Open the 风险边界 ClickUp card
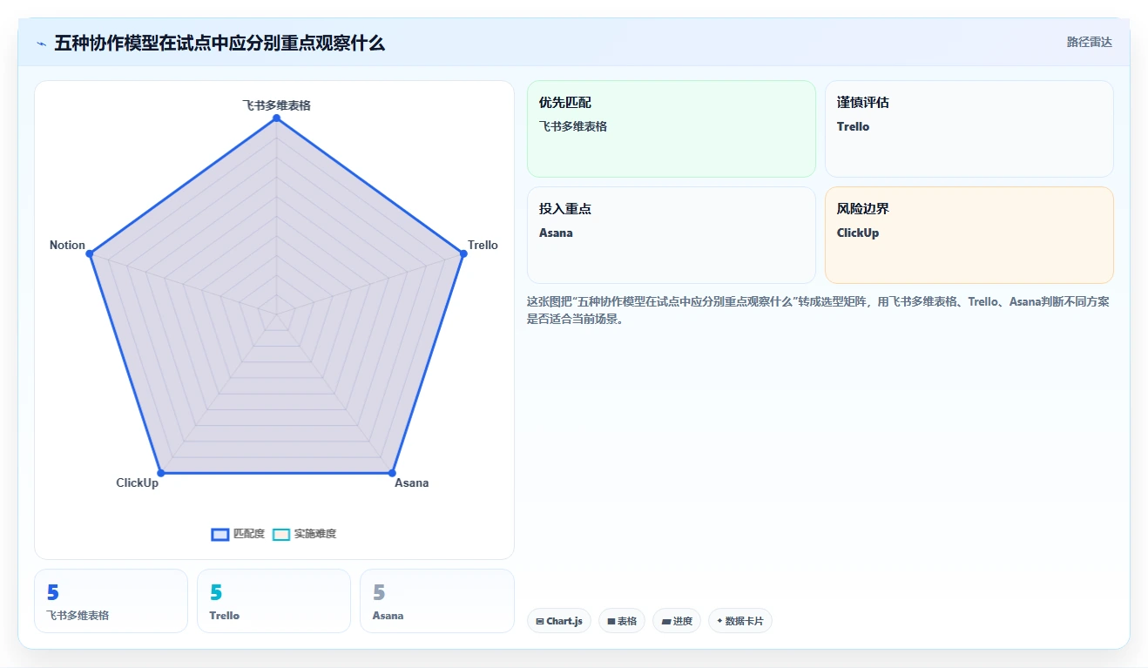 click(x=969, y=235)
